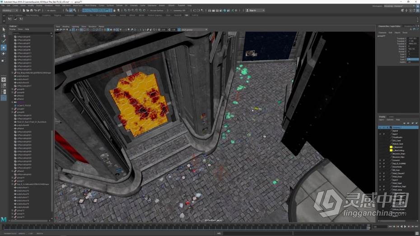Screen dimensions: 420x236
Task: Activate the Move tool in toolbox
Action: [x=4, y=47]
